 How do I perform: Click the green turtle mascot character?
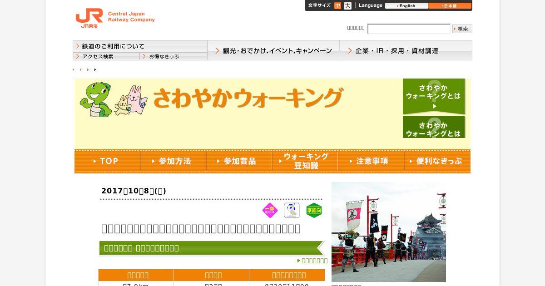[96, 99]
